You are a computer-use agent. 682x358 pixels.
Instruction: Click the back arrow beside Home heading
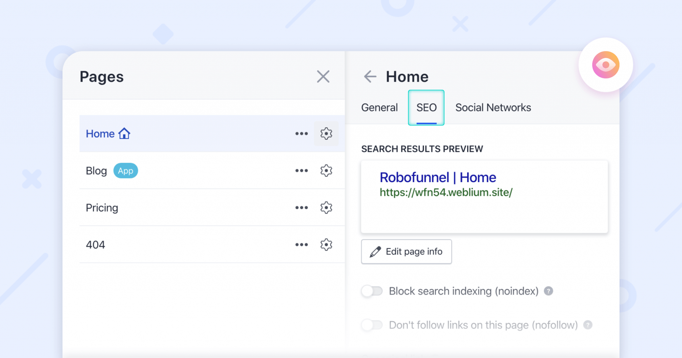click(x=370, y=76)
